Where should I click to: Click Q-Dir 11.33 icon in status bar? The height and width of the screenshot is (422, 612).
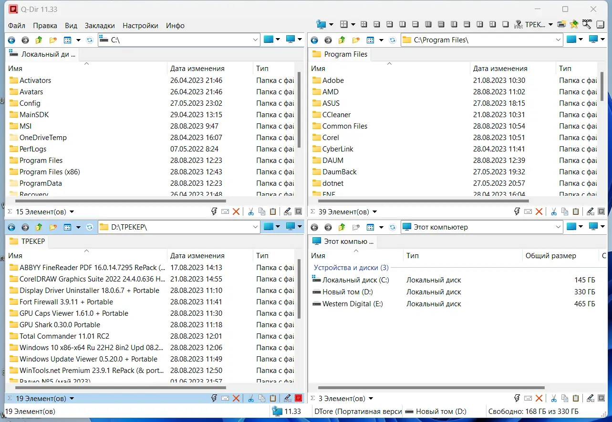point(286,412)
